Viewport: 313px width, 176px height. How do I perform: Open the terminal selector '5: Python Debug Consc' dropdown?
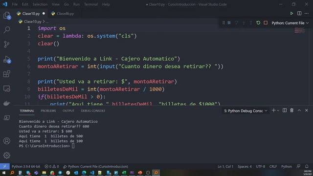[246, 111]
